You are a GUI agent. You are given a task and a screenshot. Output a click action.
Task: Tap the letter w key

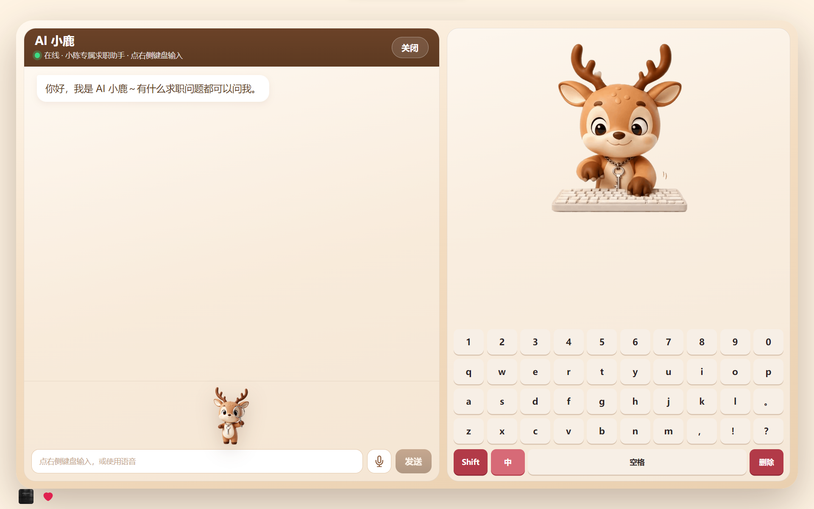pos(502,372)
